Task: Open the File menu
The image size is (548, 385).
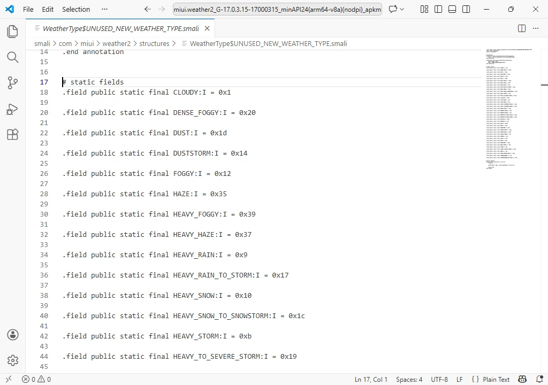Action: pyautogui.click(x=28, y=9)
